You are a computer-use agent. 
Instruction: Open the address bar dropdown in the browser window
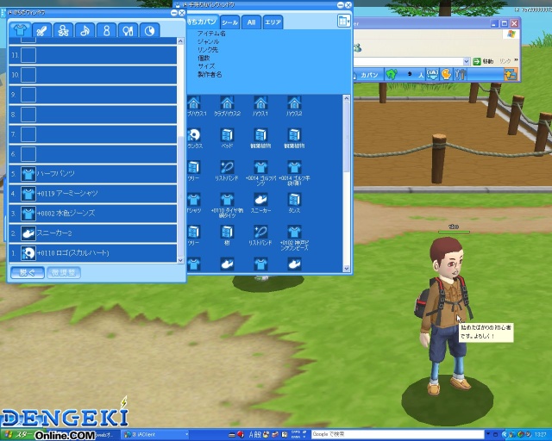click(467, 61)
